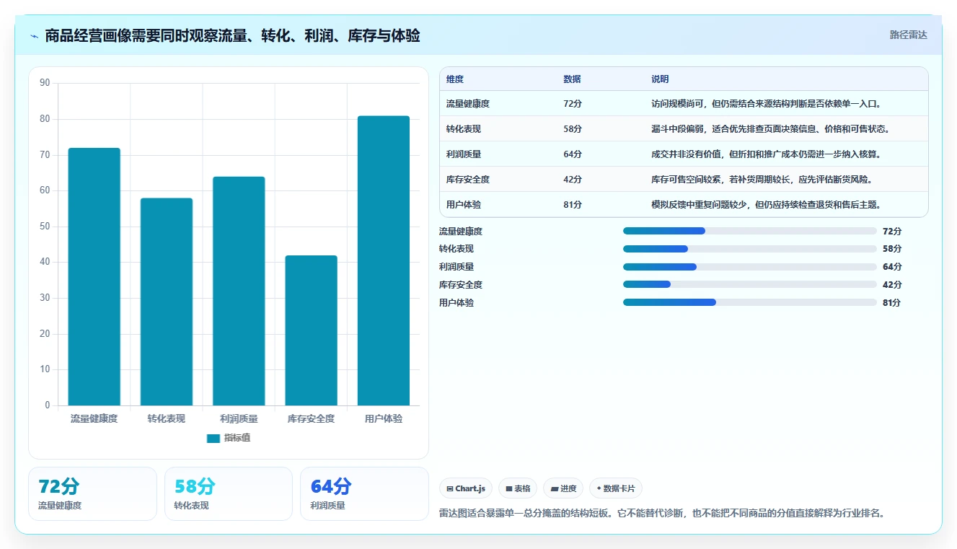The image size is (957, 549).
Task: Click the 72分 流量健康度 data card
Action: coord(92,493)
